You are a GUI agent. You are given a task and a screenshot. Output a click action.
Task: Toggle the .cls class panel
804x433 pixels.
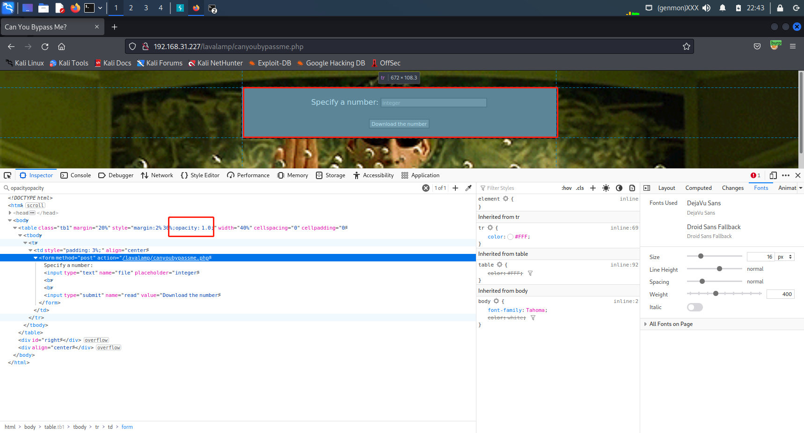[x=580, y=188]
